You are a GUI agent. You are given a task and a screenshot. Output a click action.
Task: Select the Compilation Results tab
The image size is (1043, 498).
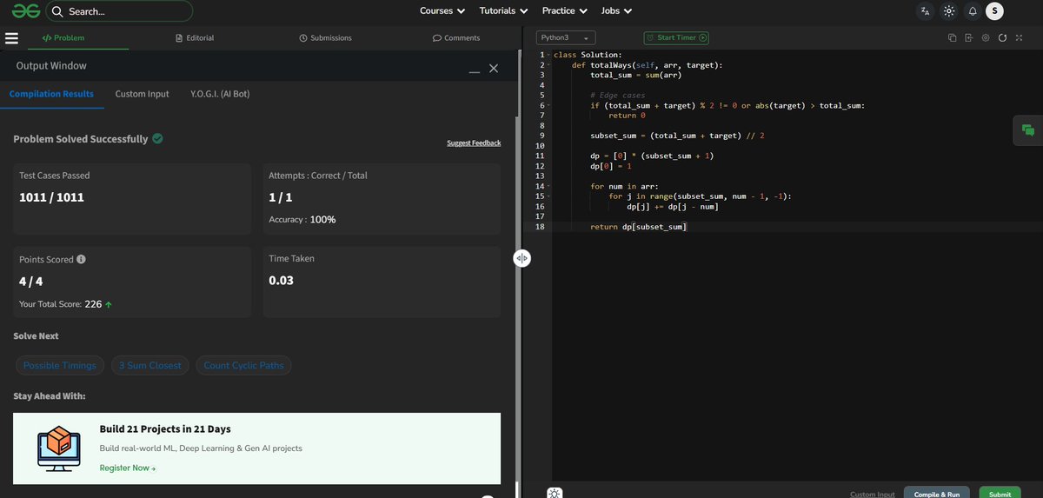51,94
